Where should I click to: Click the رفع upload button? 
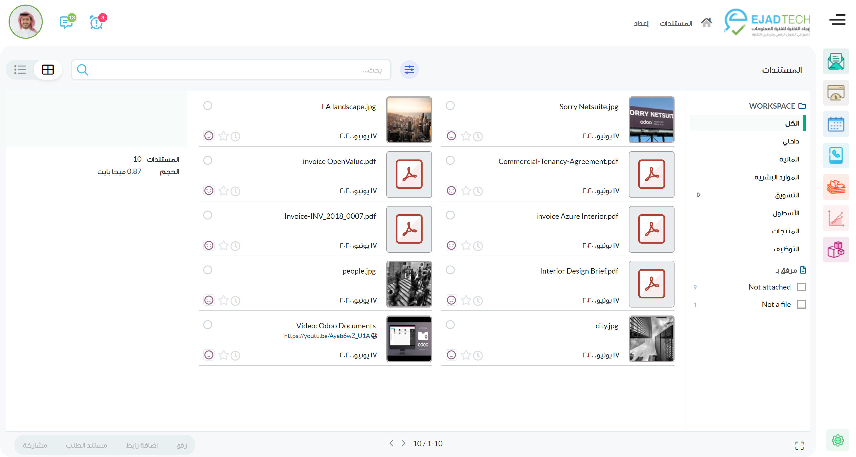181,445
